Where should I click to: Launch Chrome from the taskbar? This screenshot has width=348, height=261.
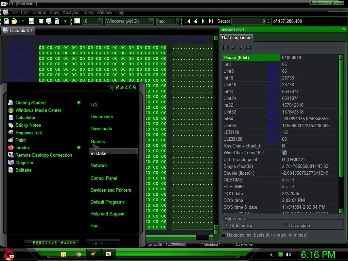[x=79, y=254]
